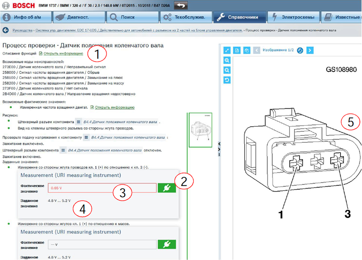Open the Действительно для автомобилей с разъемом breadcrumb

click(x=171, y=30)
